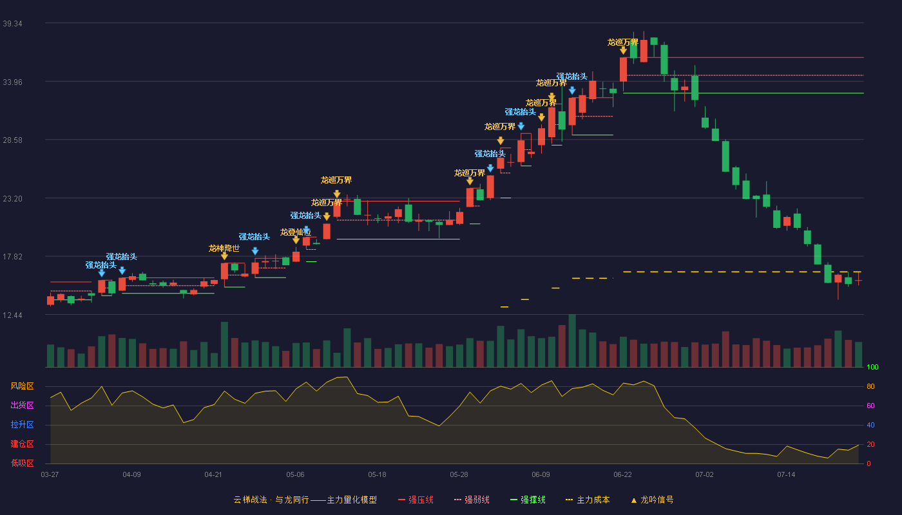Screen dimensions: 902x515
Task: Click the yellow arrow under 龙登仙位
Action: (x=296, y=240)
